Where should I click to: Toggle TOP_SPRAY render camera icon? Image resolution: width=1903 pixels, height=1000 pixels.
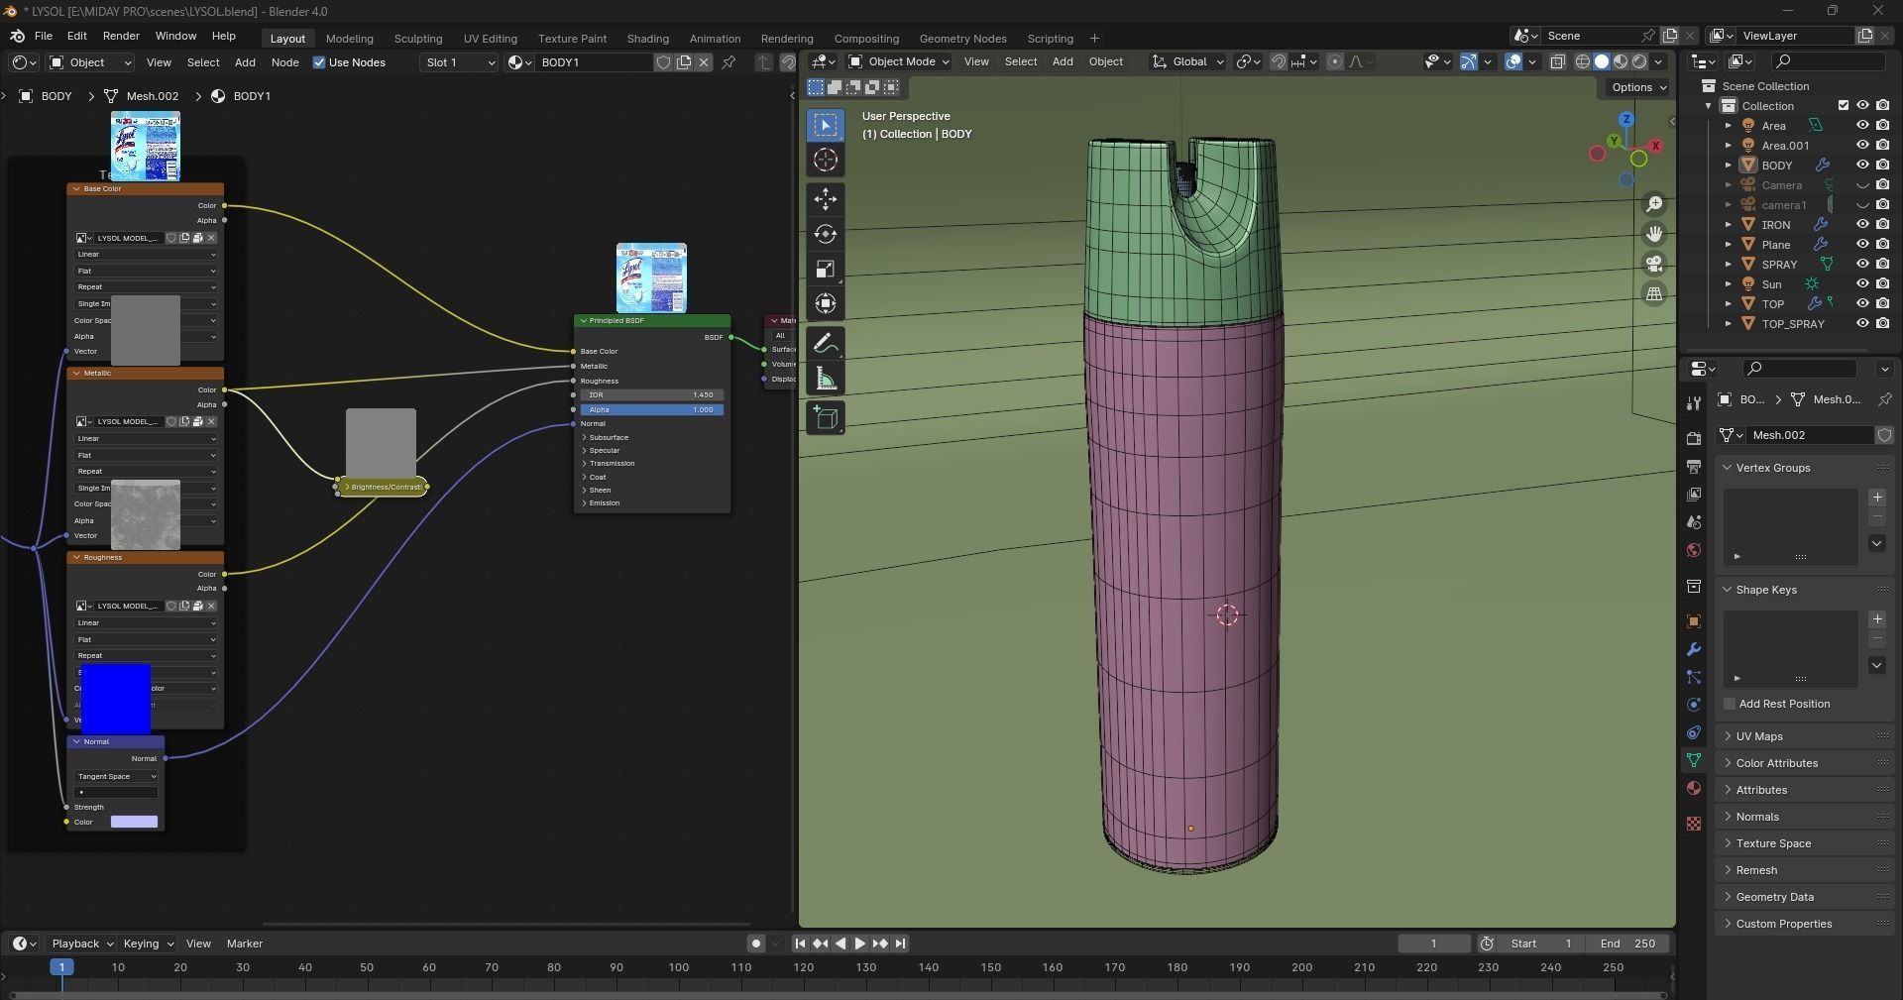[x=1882, y=324]
